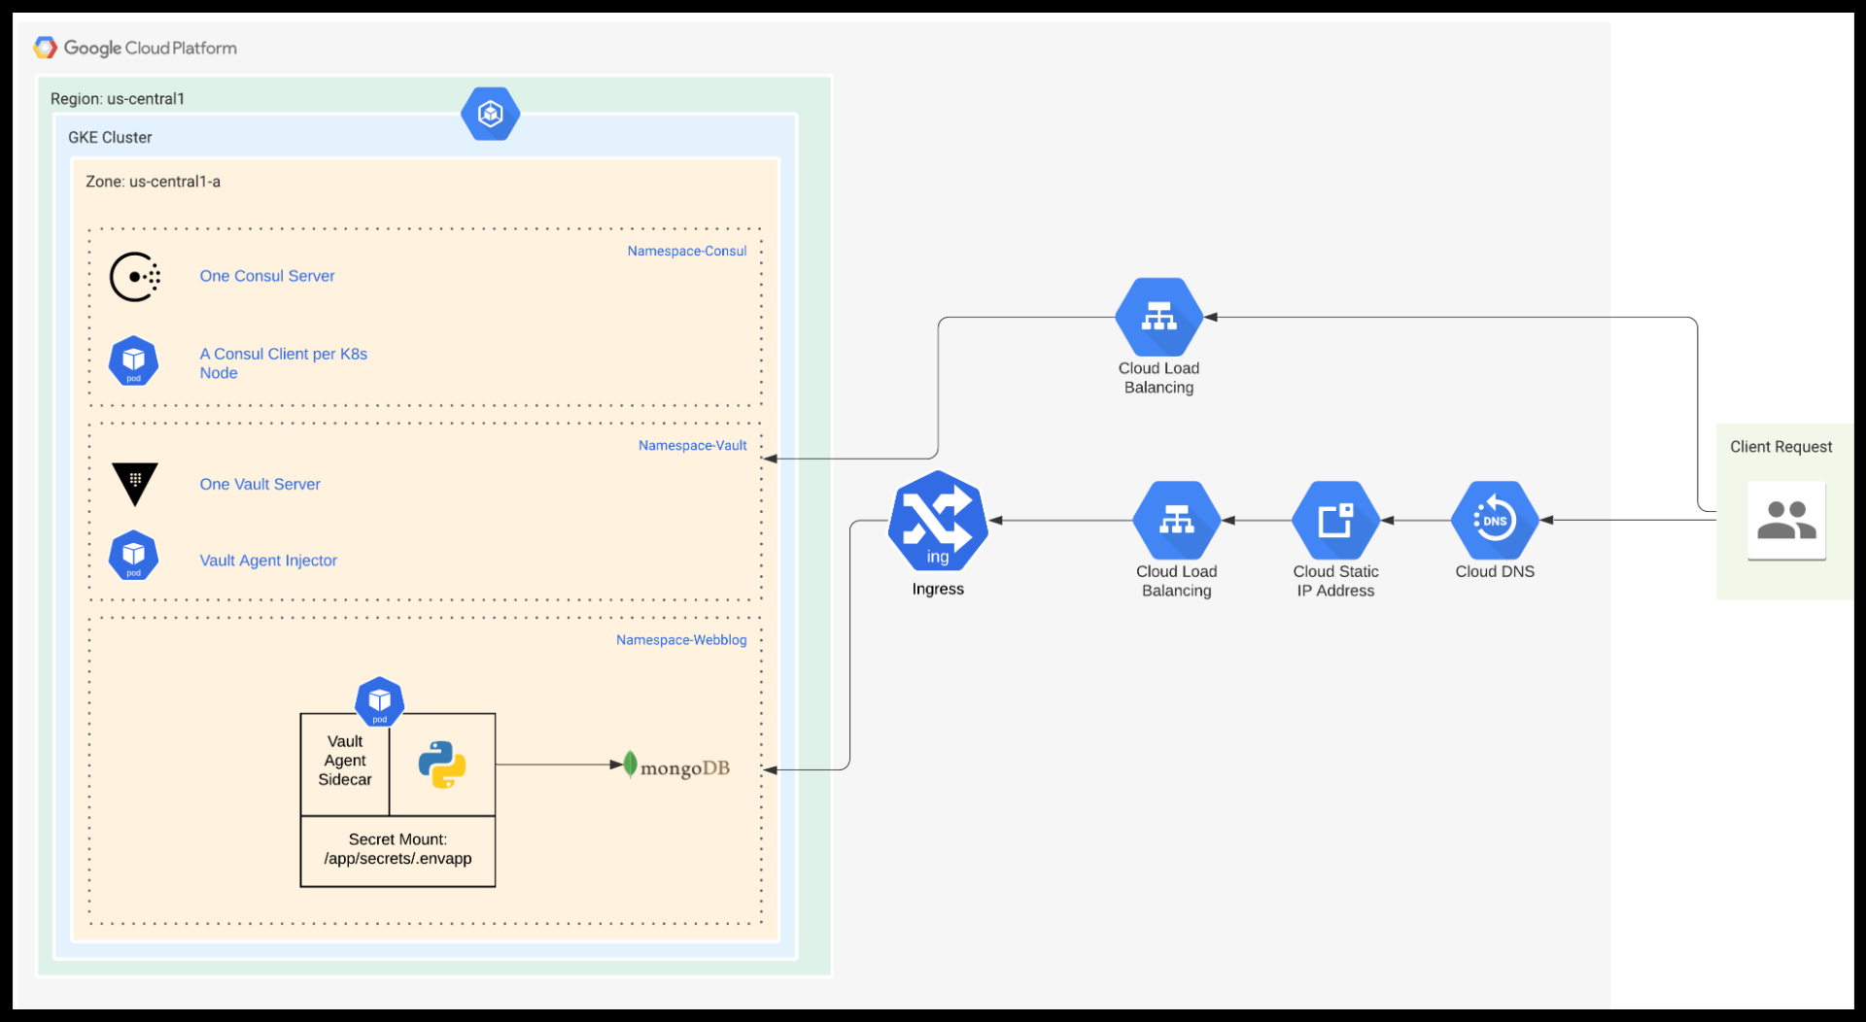Open the Vault Agent Injector link

[268, 560]
